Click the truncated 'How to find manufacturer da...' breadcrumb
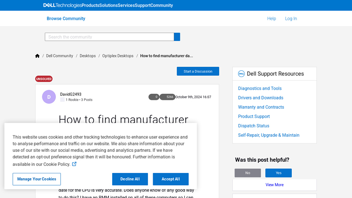 (x=166, y=56)
